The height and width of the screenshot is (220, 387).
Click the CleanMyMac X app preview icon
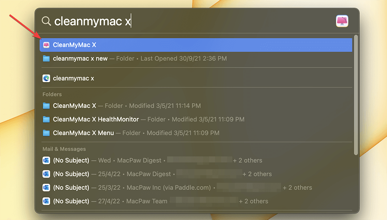[342, 21]
